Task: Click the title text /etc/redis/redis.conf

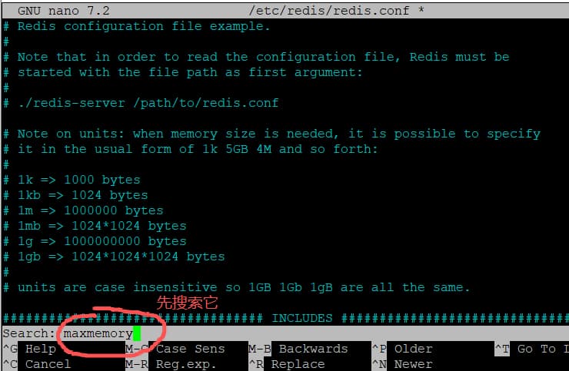Action: coord(329,11)
